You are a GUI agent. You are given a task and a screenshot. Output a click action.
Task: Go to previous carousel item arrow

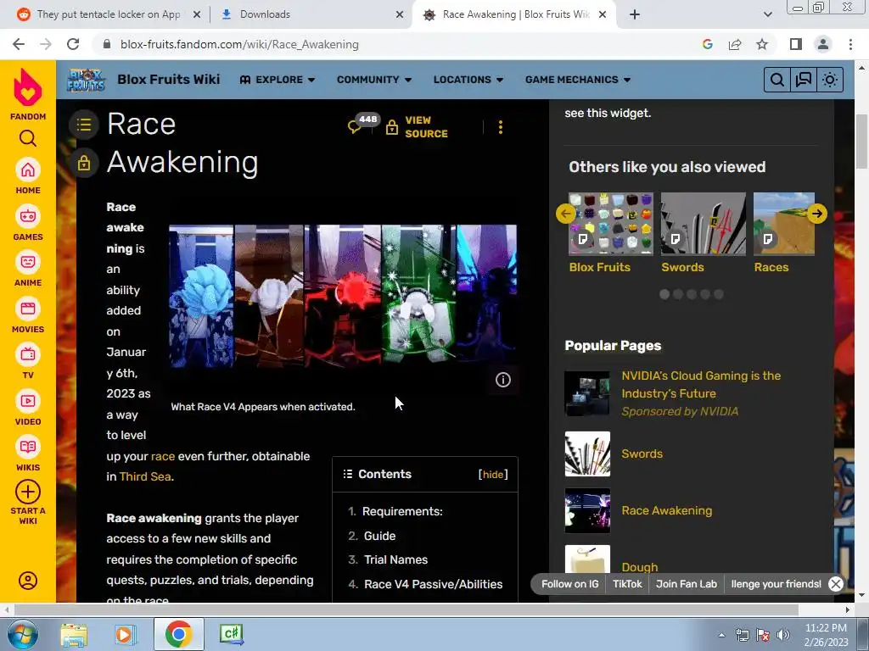coord(566,214)
